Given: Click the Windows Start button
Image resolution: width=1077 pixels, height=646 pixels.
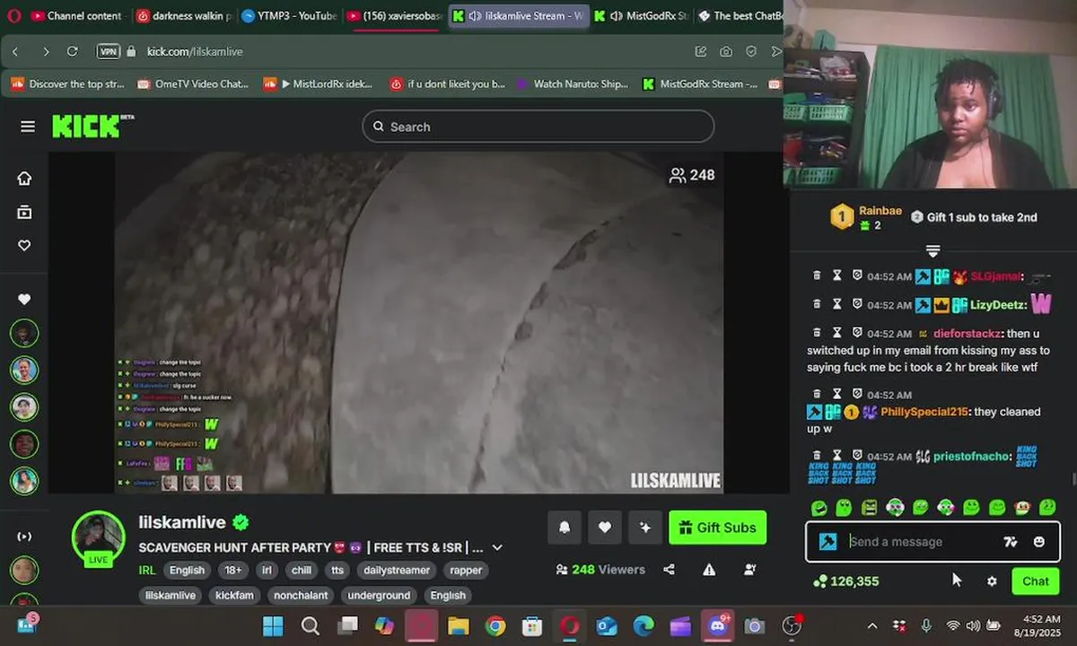Looking at the screenshot, I should pos(273,625).
